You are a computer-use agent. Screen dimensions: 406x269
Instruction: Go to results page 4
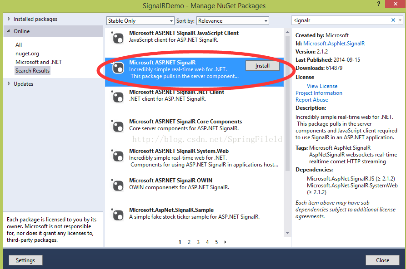click(207, 242)
